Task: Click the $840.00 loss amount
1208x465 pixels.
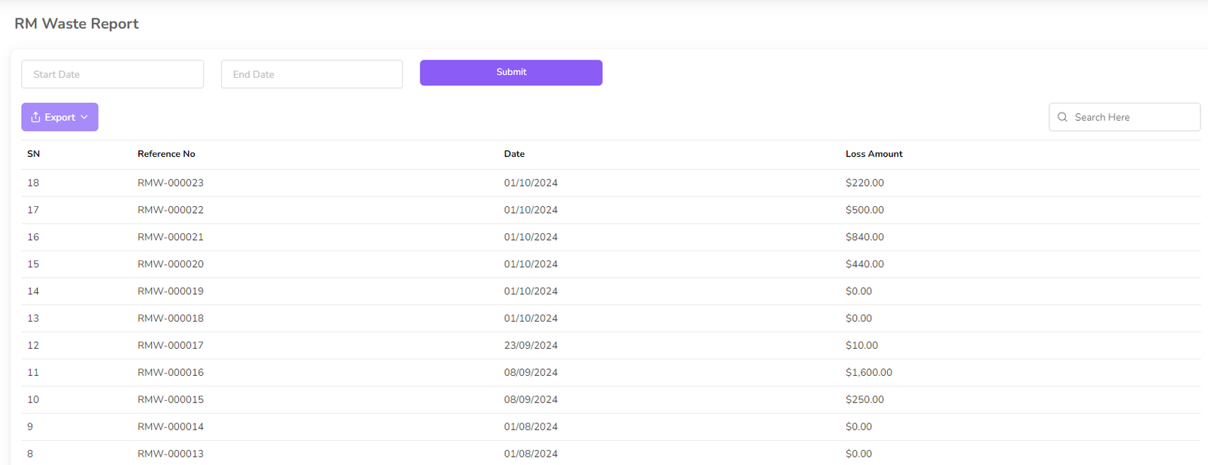Action: [864, 237]
